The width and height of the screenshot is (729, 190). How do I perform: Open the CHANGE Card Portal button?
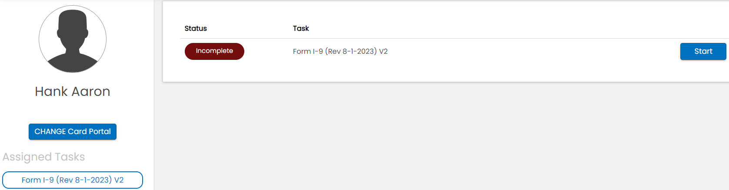pos(73,131)
